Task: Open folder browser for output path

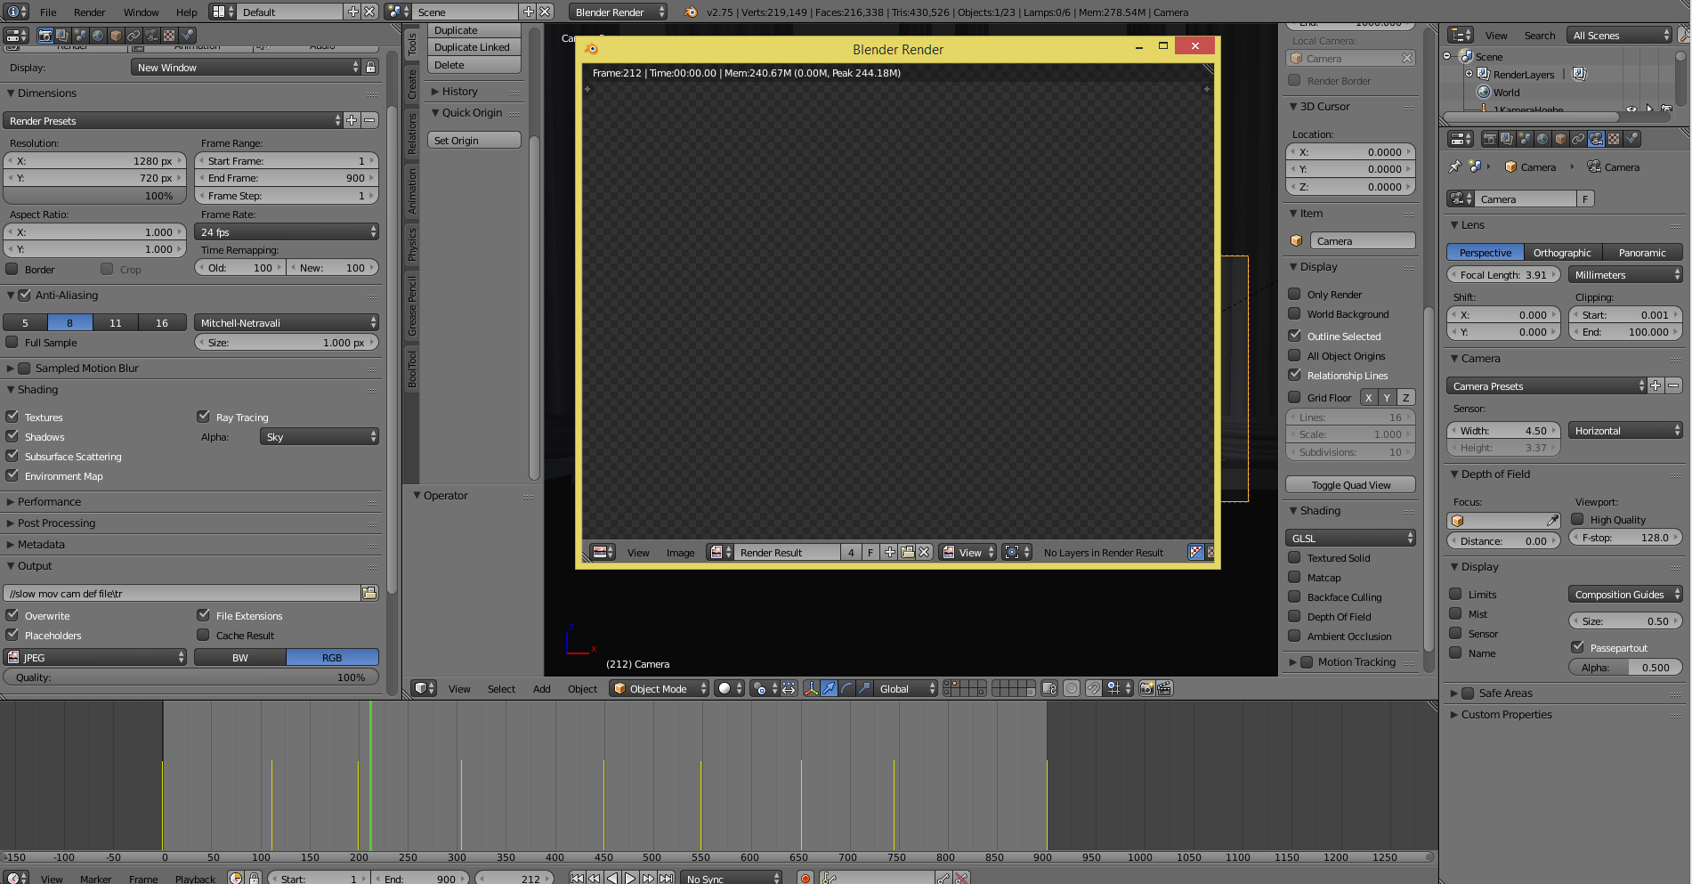Action: [x=369, y=593]
